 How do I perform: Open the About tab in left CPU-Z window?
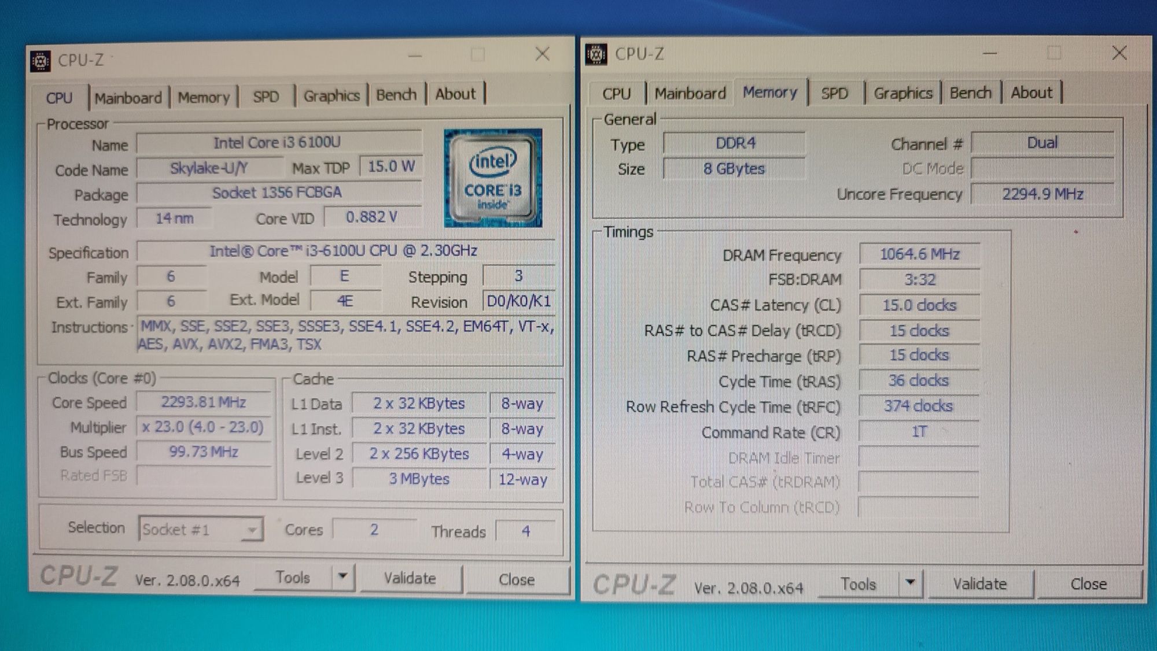point(456,94)
